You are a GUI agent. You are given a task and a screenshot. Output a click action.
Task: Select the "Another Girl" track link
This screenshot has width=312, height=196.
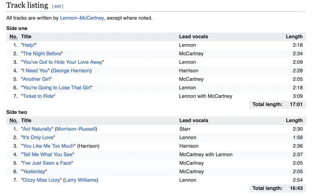click(37, 79)
